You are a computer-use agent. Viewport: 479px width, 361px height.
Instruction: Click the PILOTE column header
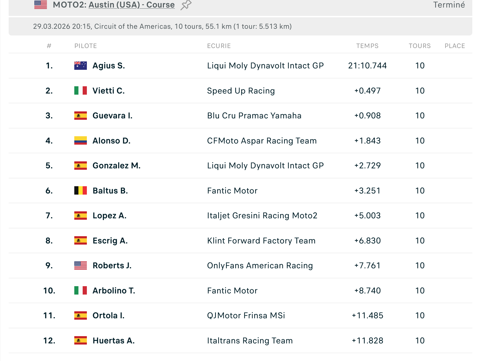click(x=85, y=46)
